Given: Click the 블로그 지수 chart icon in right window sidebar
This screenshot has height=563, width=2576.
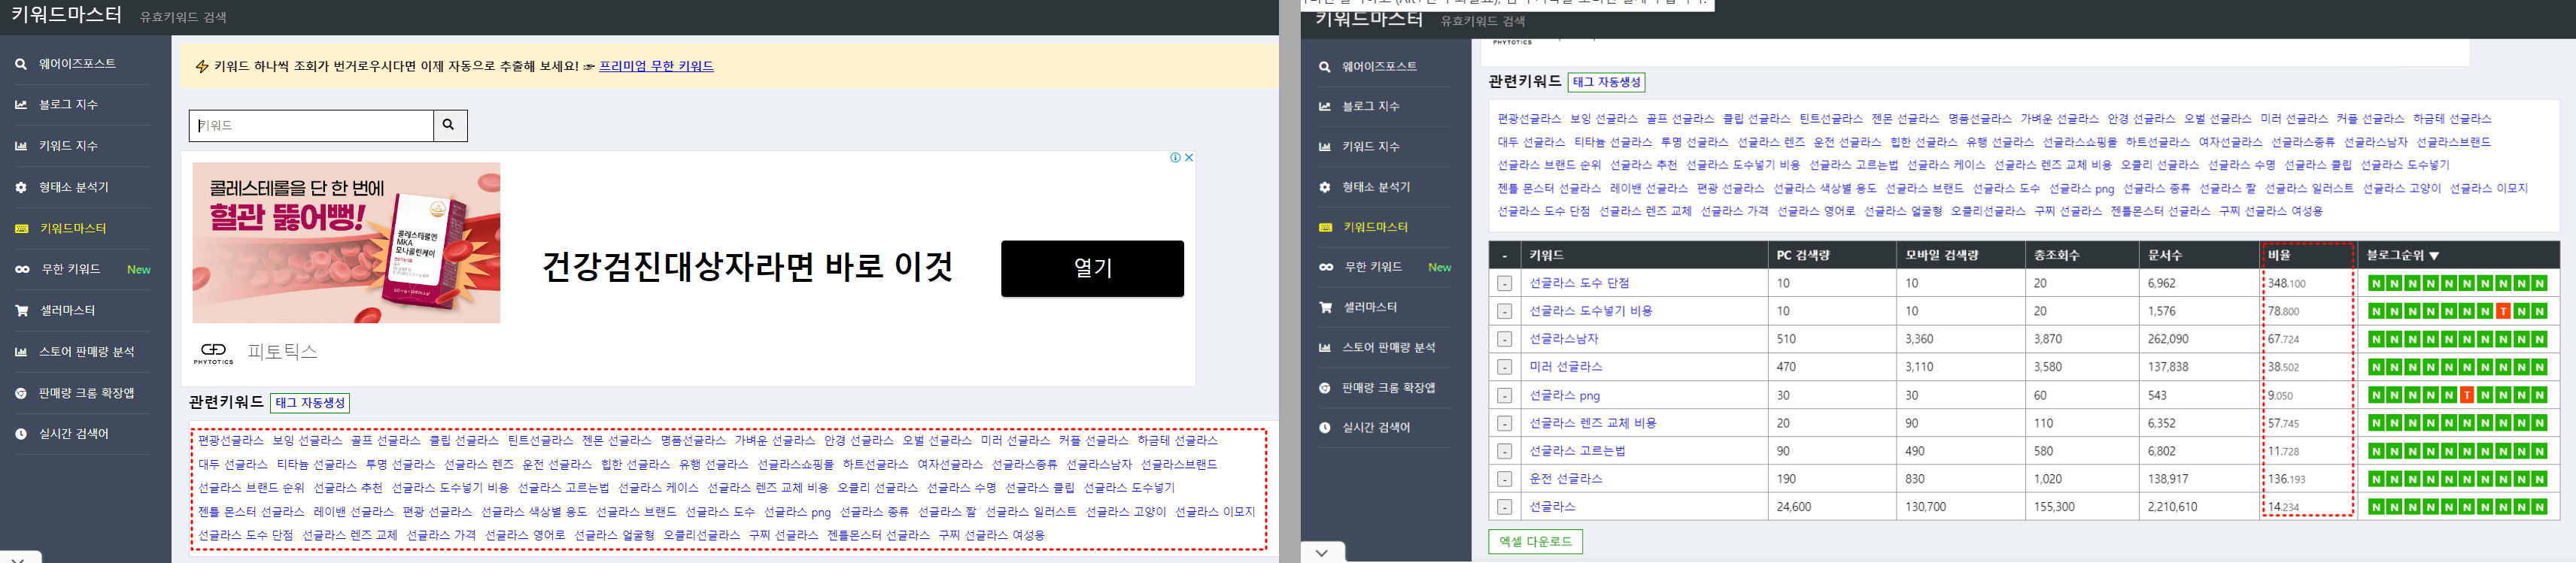Looking at the screenshot, I should 1324,107.
